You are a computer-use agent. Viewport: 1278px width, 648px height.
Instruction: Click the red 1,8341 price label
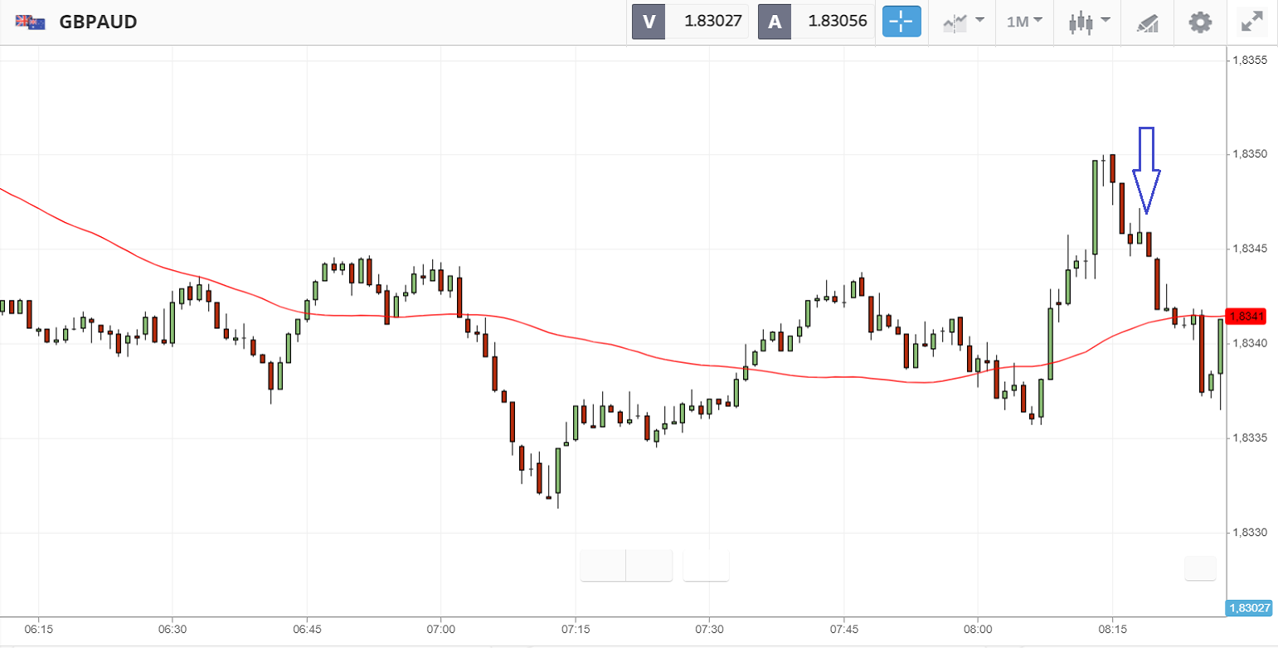click(1246, 317)
